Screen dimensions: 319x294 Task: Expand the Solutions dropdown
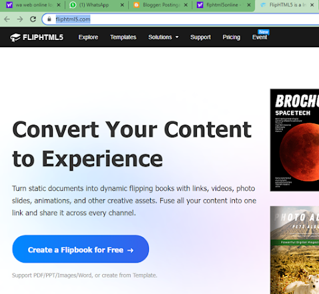[164, 37]
